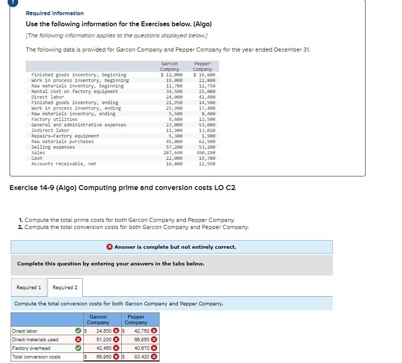This screenshot has height=363, width=402.
Task: Click Pepper Indirect labor value 13,020
Action: [x=207, y=130]
